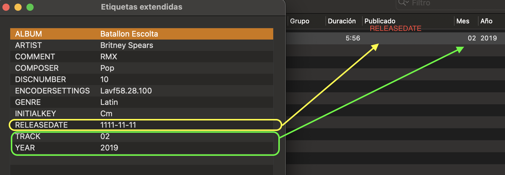Select the ALBUM tag row

(x=141, y=34)
